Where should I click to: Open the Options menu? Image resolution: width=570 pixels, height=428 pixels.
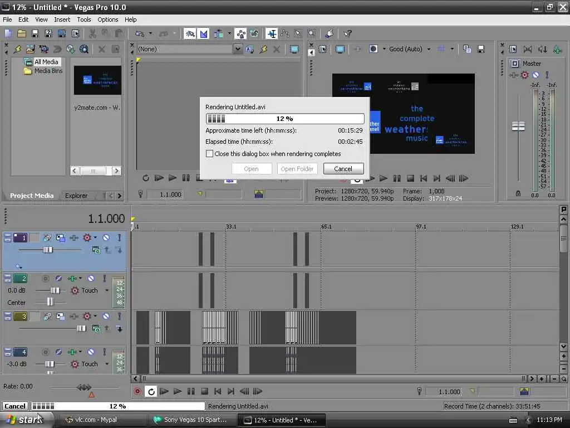pos(107,20)
